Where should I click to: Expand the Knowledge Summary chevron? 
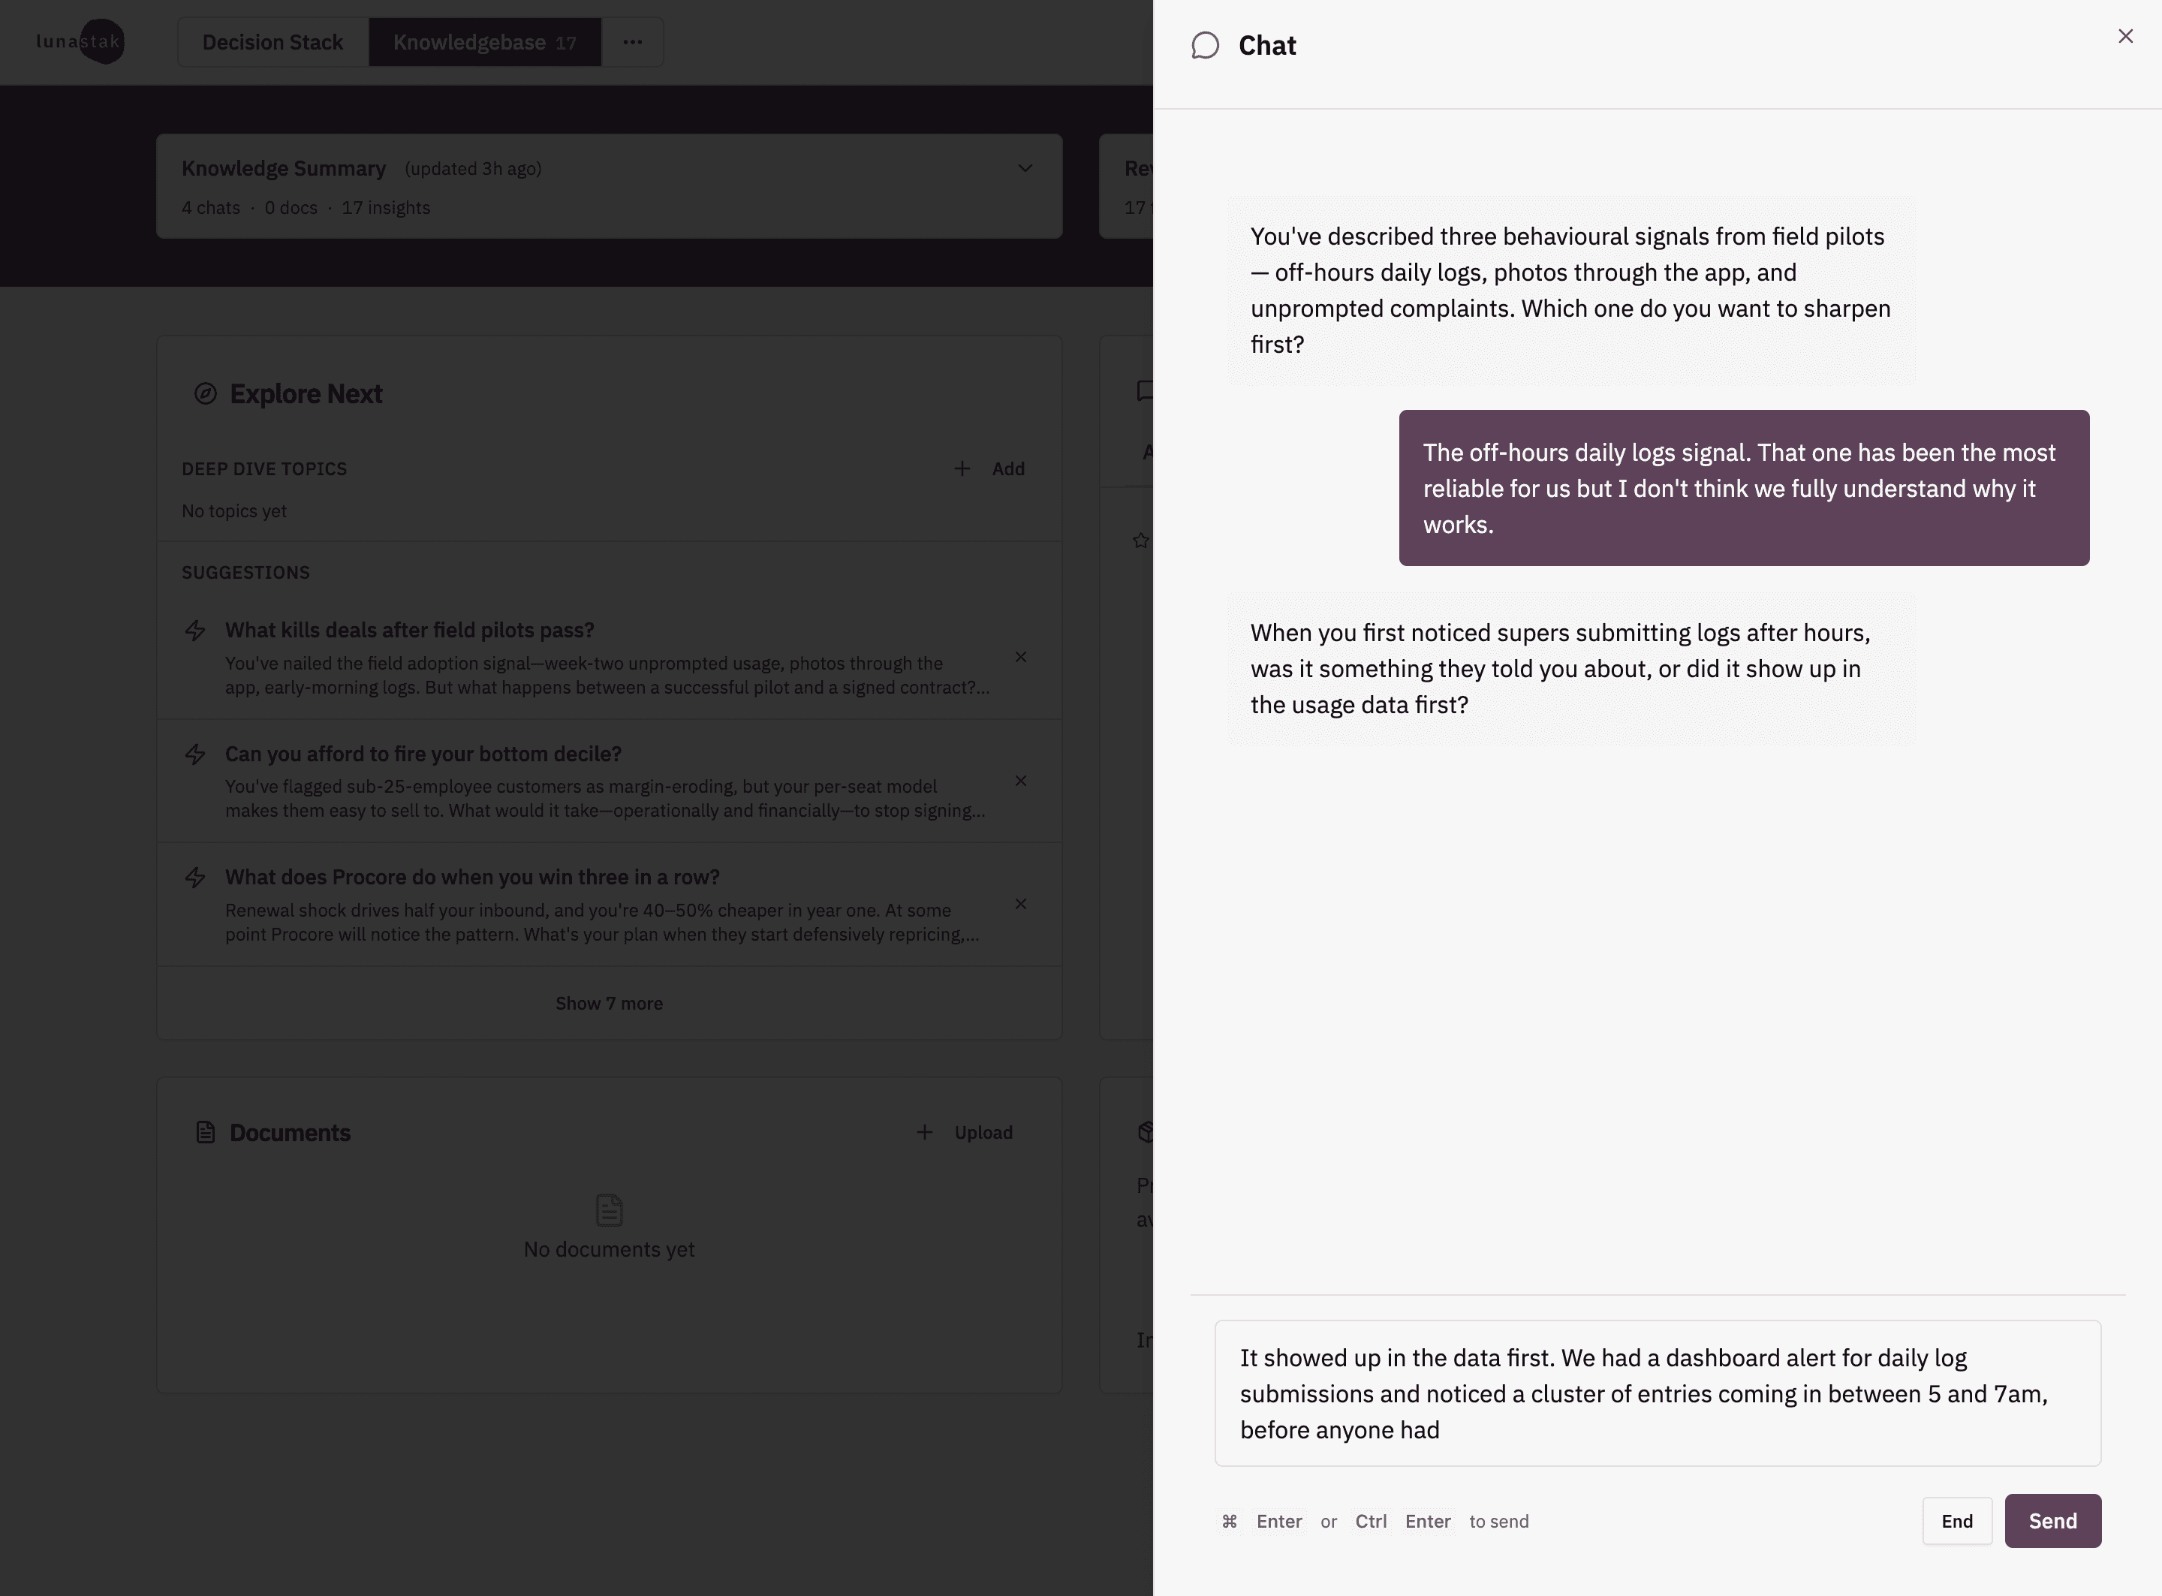[1025, 168]
